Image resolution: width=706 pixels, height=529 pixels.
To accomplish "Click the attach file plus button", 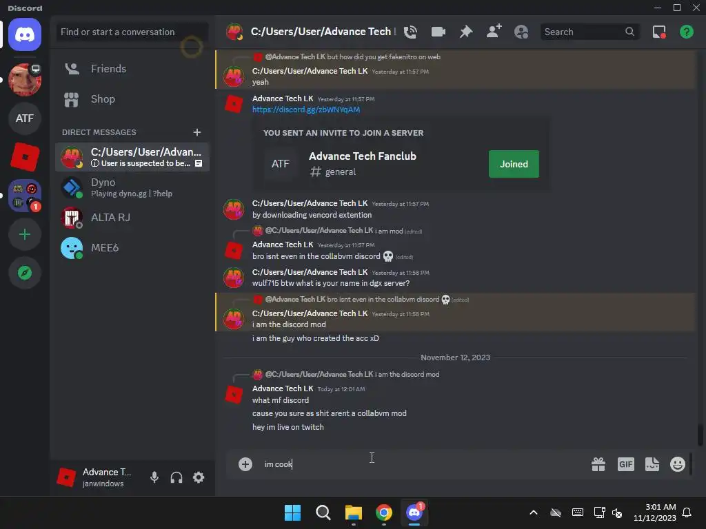I will coord(245,464).
